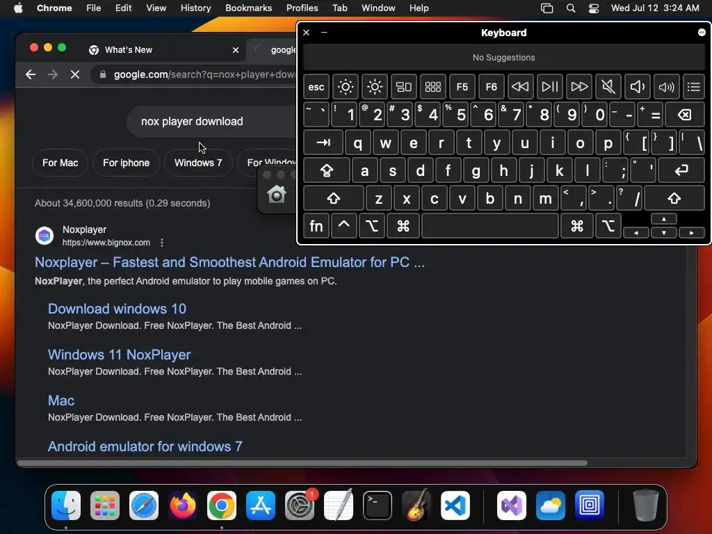Tap the Launchpad grid key on Keyboard
The image size is (712, 534).
pyautogui.click(x=432, y=87)
